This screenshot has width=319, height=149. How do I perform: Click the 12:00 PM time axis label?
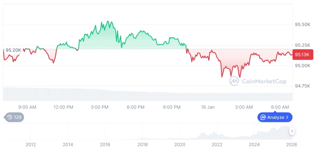coord(63,107)
